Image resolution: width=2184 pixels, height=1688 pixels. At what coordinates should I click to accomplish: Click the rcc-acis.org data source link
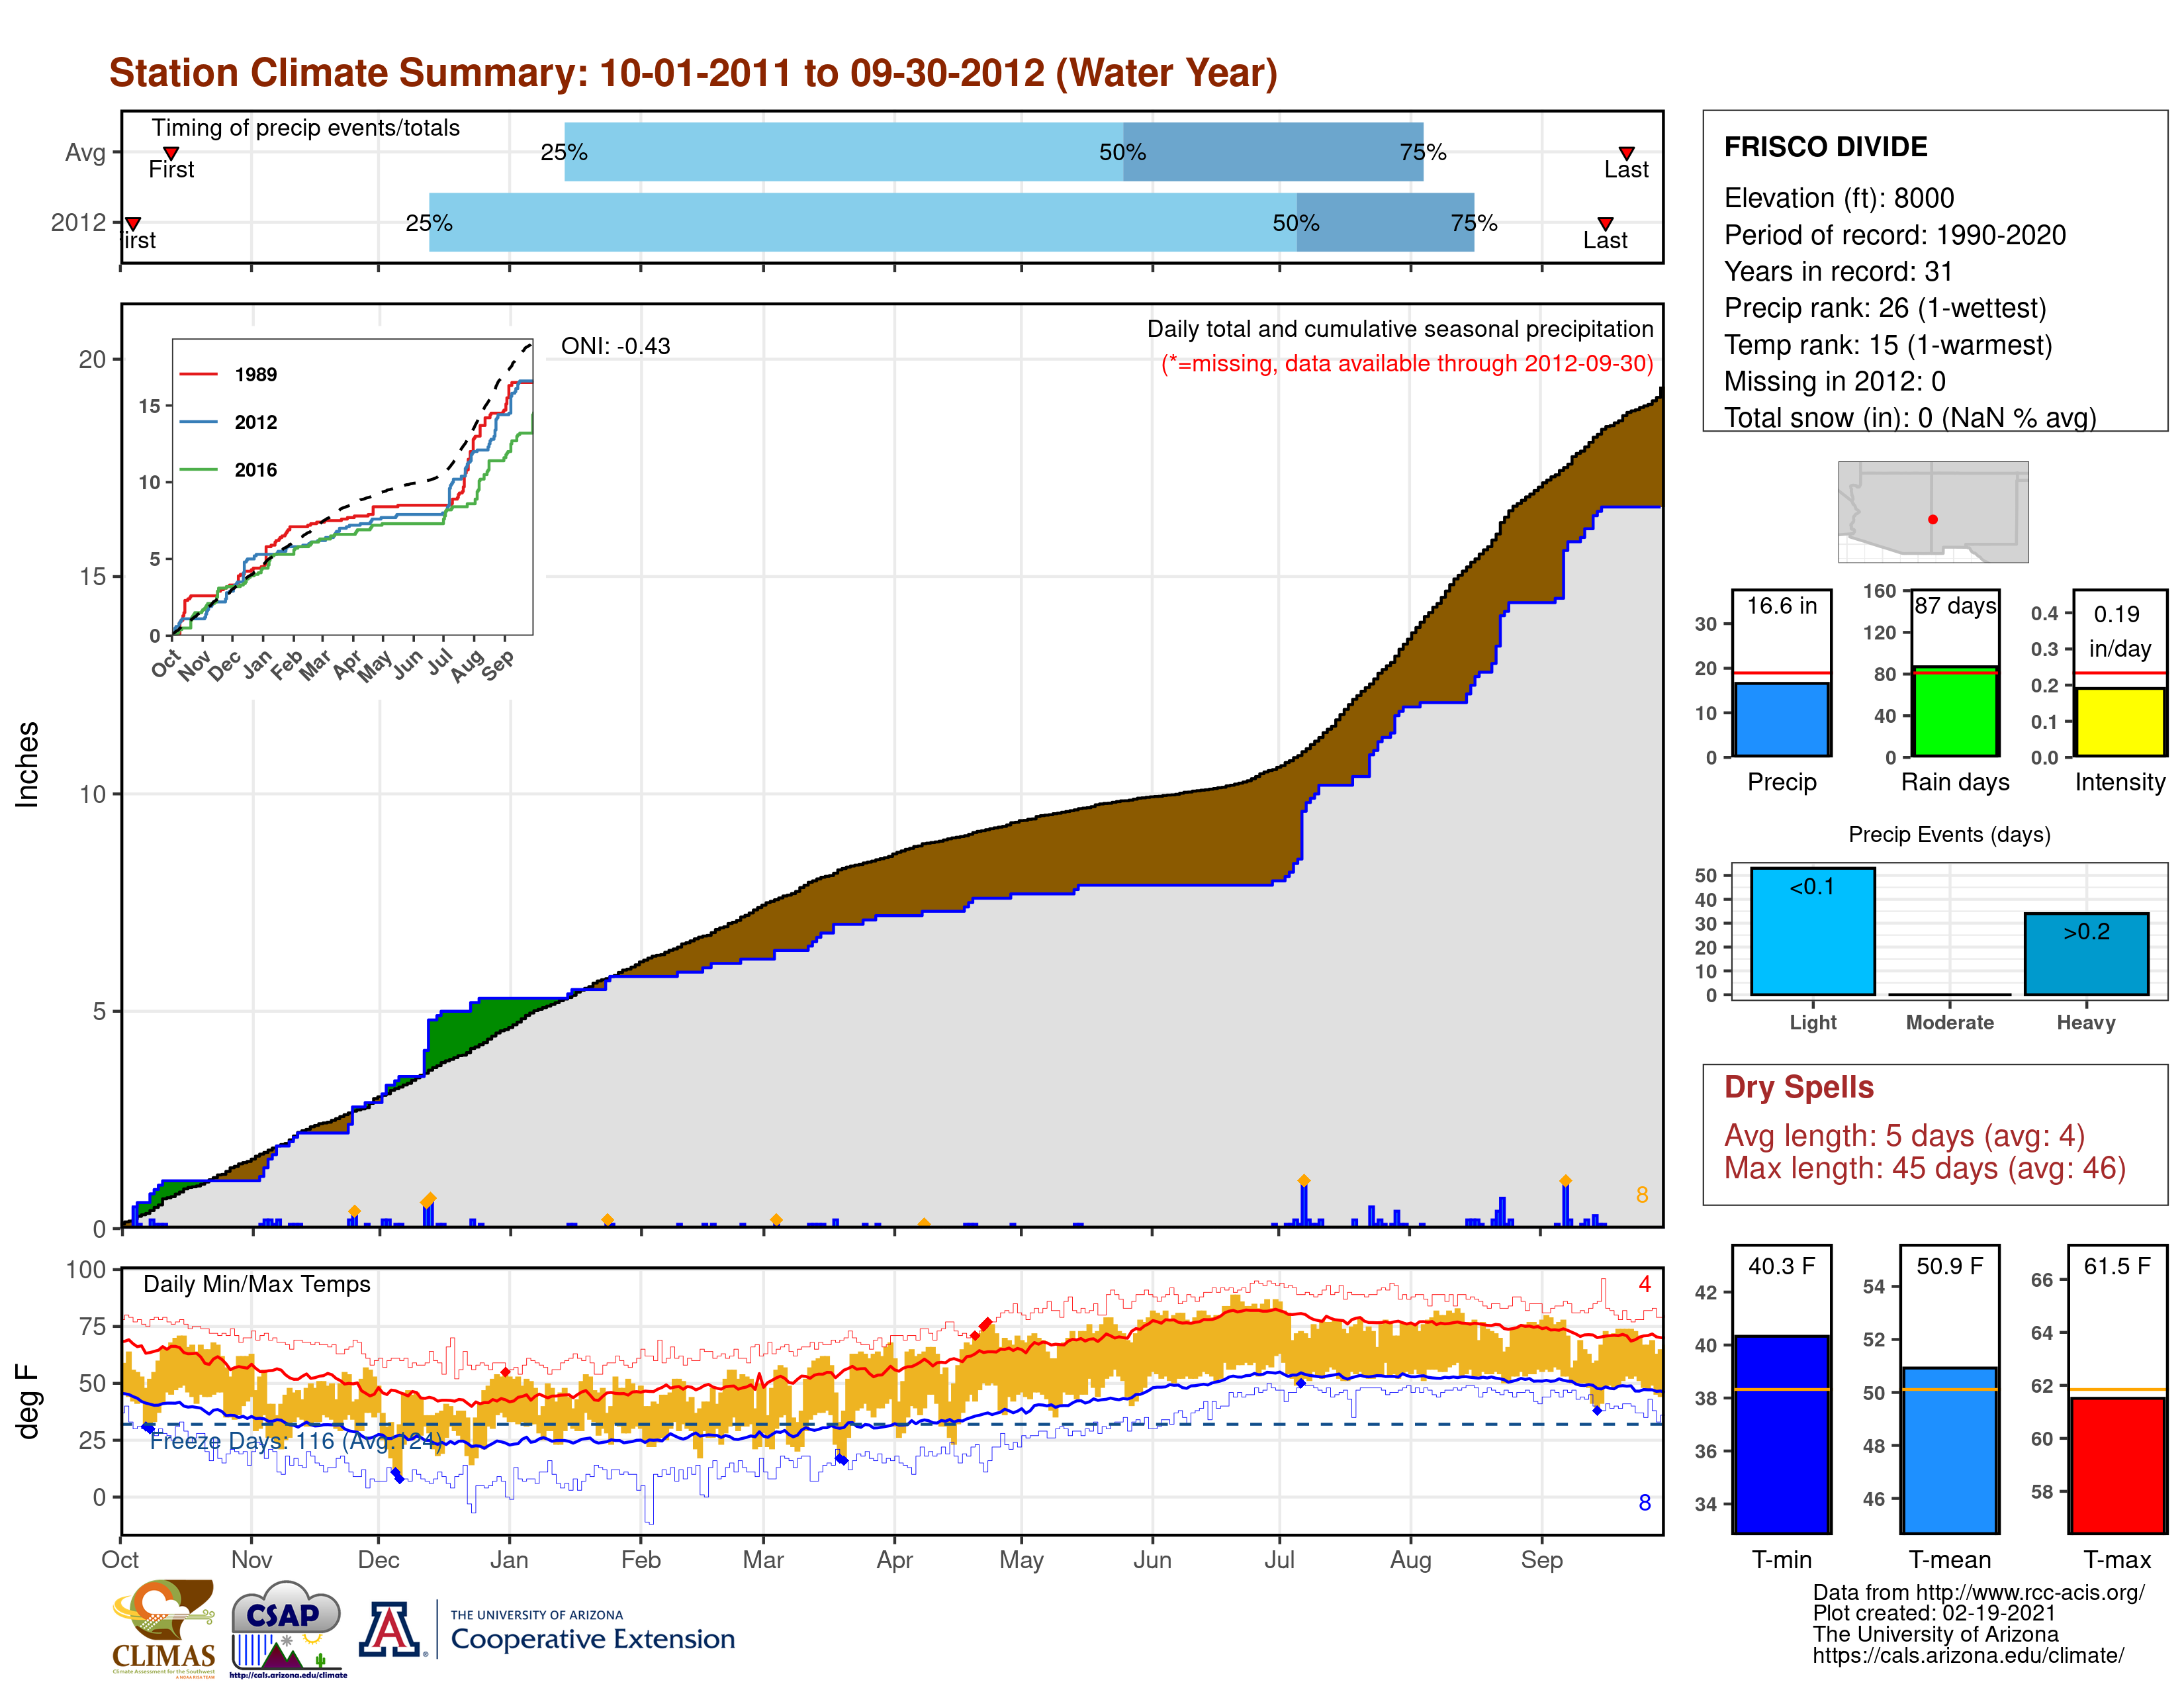(1978, 1593)
